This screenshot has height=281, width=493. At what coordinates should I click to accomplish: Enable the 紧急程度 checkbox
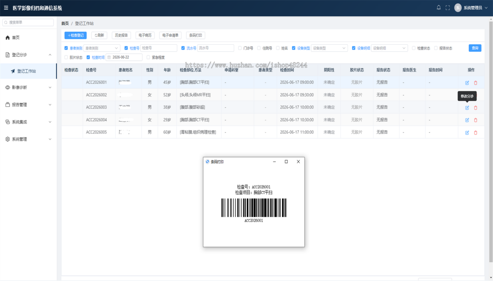[x=148, y=58]
